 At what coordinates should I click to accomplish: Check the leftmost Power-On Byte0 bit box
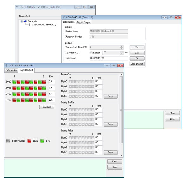click(70, 82)
